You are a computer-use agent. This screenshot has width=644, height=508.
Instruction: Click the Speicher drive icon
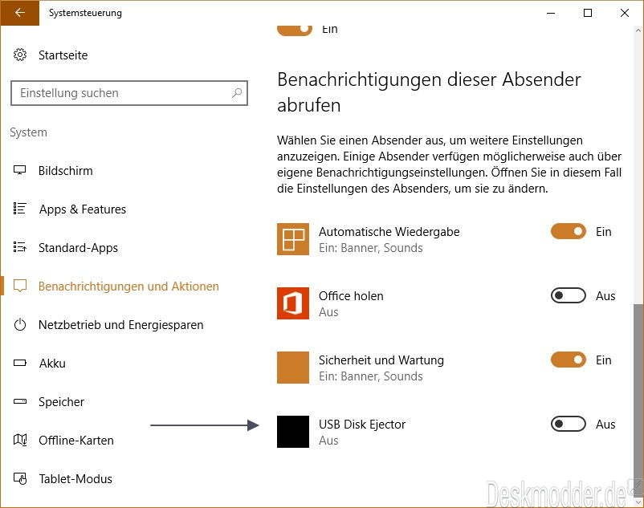20,401
